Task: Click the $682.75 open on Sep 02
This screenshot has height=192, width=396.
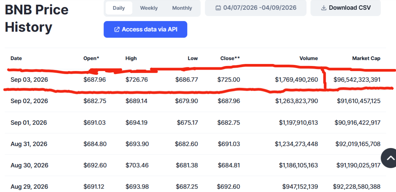Action: click(95, 101)
